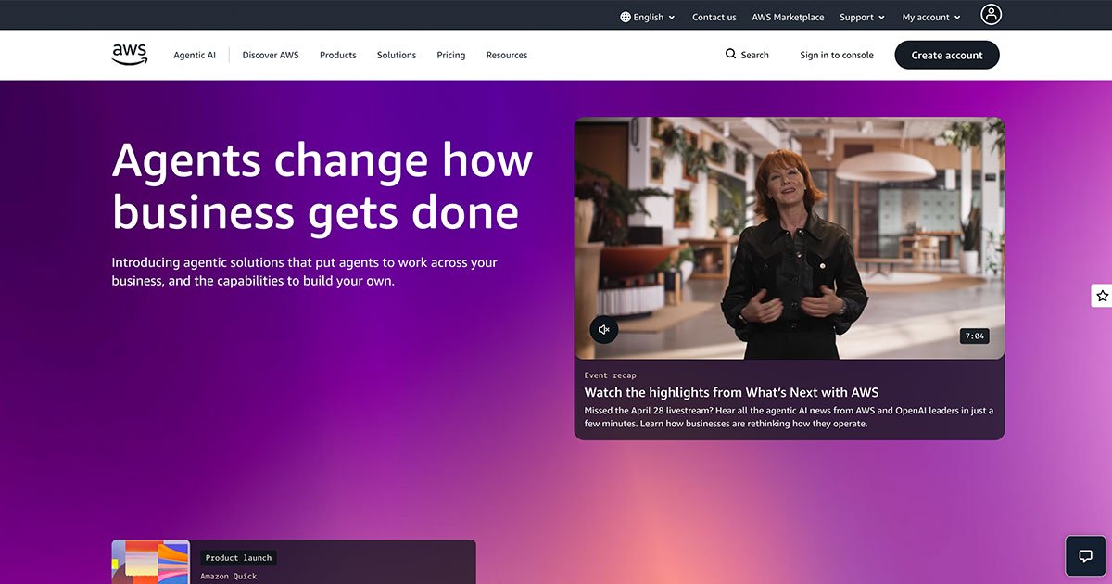Click the Product launch tag
Viewport: 1112px width, 584px height.
click(239, 558)
